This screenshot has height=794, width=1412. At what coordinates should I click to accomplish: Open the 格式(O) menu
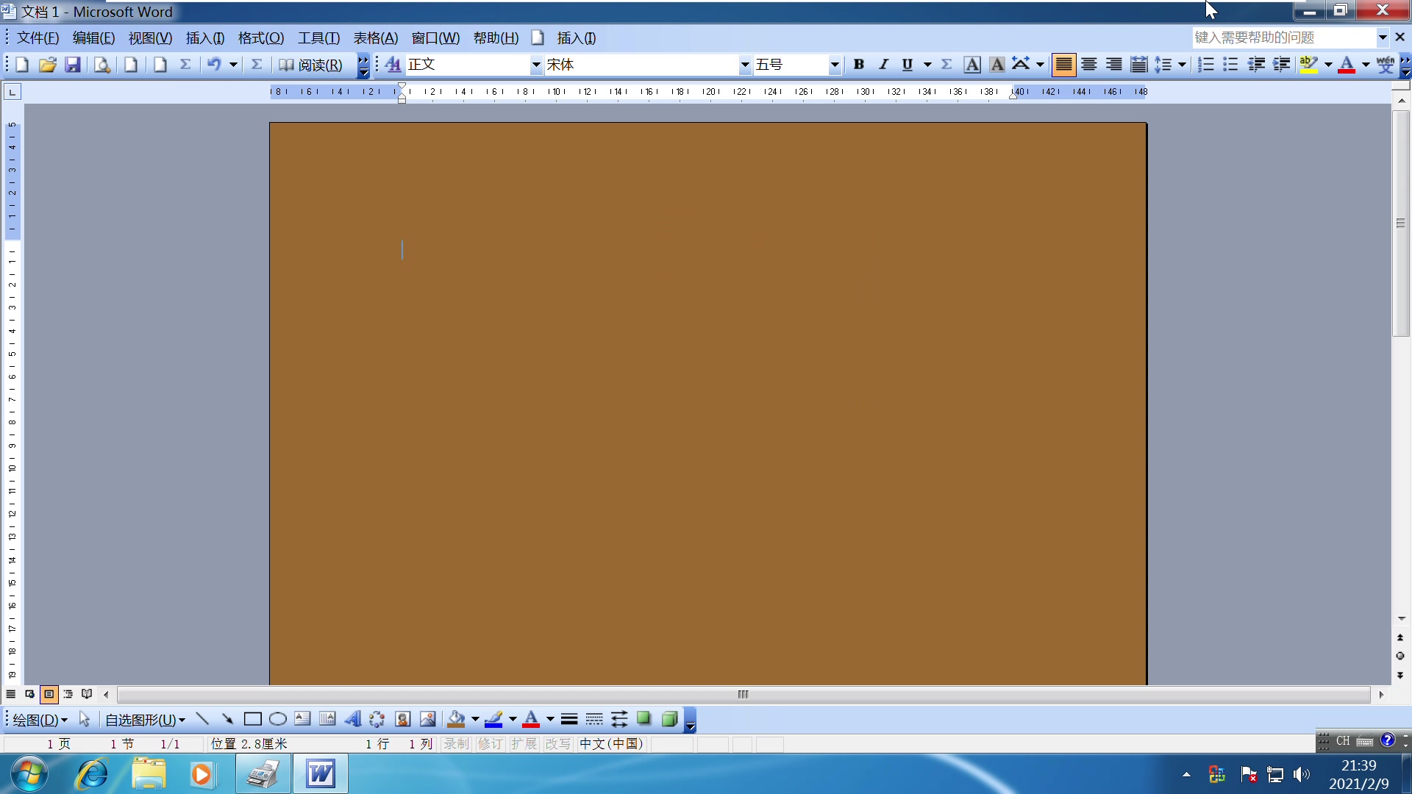pos(260,38)
